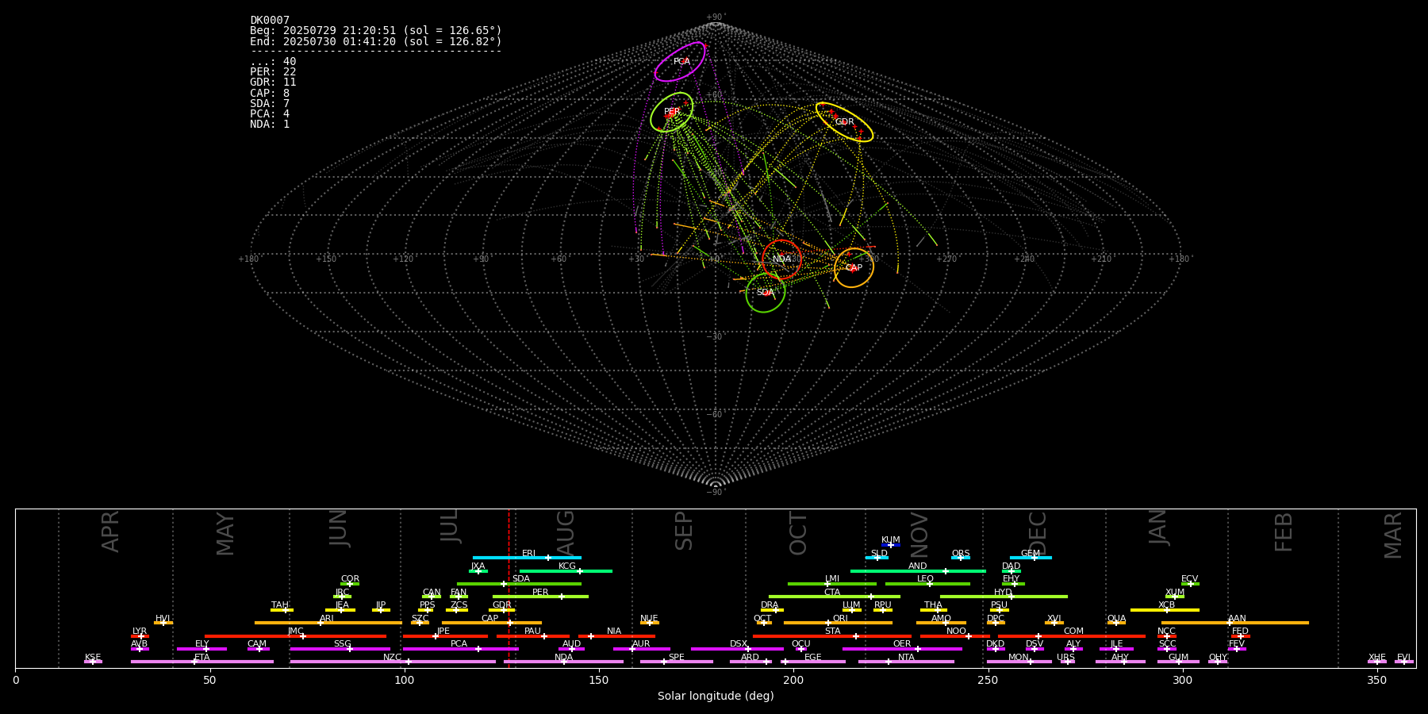The image size is (1428, 714).
Task: Click the AUG month label
Action: tap(566, 531)
